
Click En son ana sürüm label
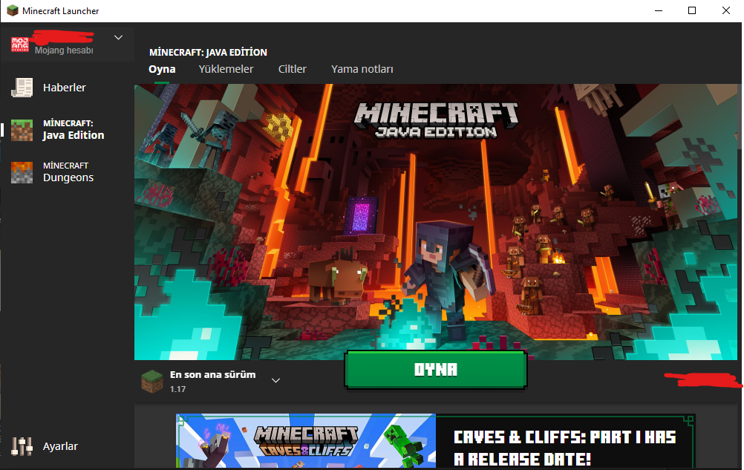[x=212, y=375]
